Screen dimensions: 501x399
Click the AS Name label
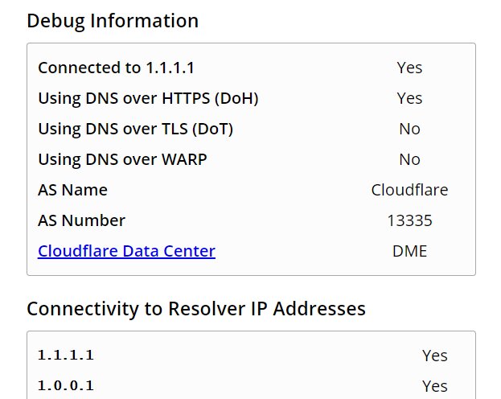[73, 190]
